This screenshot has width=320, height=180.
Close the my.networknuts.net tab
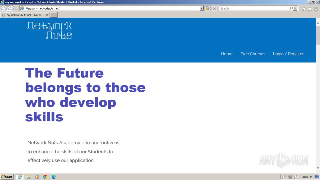tap(47, 15)
